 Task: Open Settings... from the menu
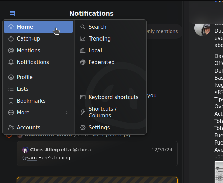click(x=110, y=127)
